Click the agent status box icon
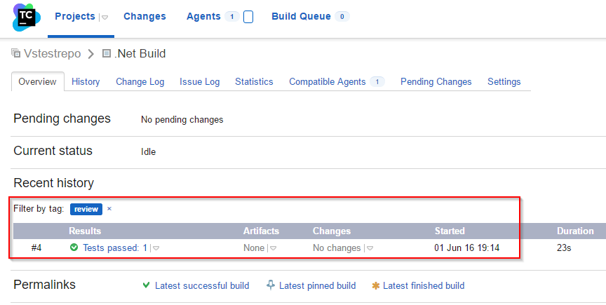Viewport: 606px width, 305px height. coord(248,17)
